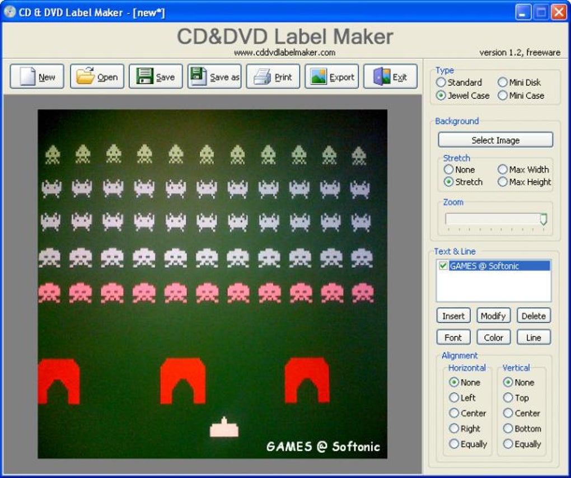This screenshot has height=478, width=571.
Task: Click the Select Image button
Action: [495, 140]
